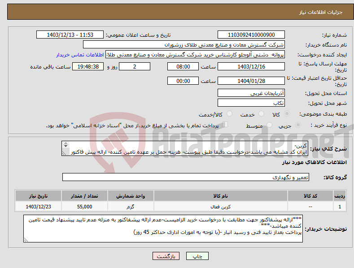This screenshot has height=268, width=354.
Task: Toggle the اسناد خزانه اسلامی payment checkbox
Action: (225, 125)
